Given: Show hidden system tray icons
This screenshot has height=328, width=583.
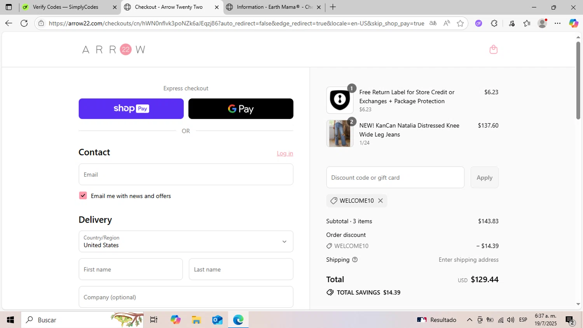Looking at the screenshot, I should pos(470,320).
